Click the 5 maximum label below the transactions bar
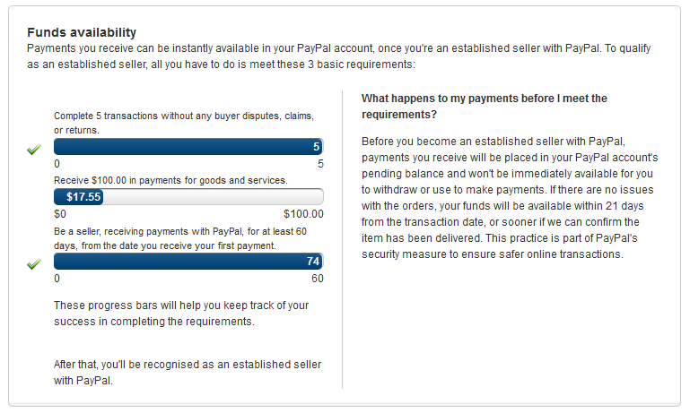 point(320,164)
